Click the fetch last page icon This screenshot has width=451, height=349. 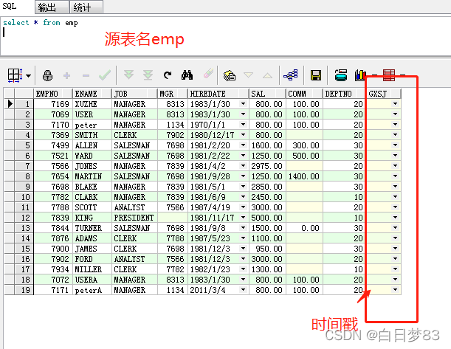click(x=148, y=75)
